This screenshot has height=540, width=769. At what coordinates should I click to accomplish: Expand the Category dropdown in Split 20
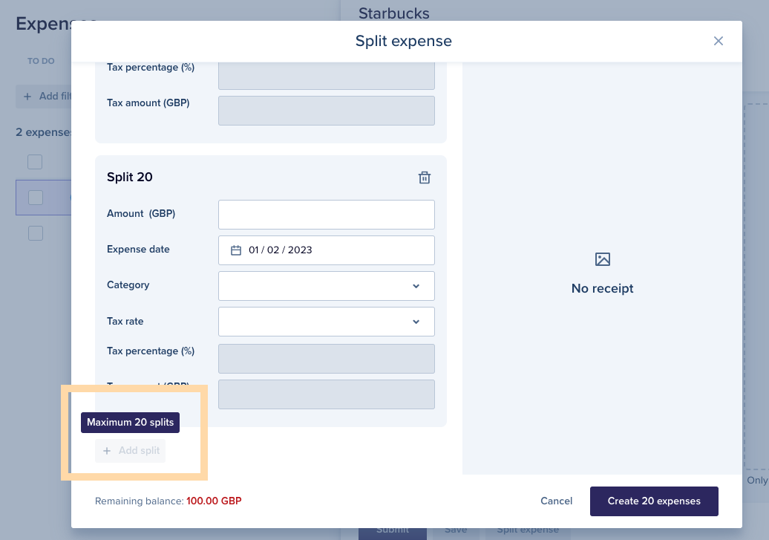[x=326, y=286]
